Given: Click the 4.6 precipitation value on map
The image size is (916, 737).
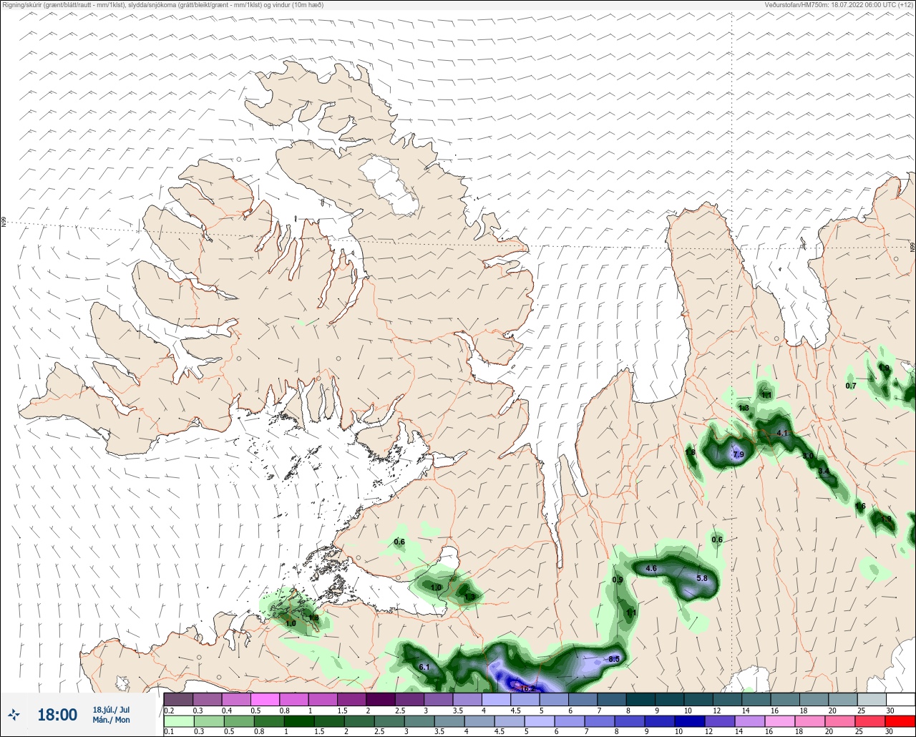Looking at the screenshot, I should (651, 569).
